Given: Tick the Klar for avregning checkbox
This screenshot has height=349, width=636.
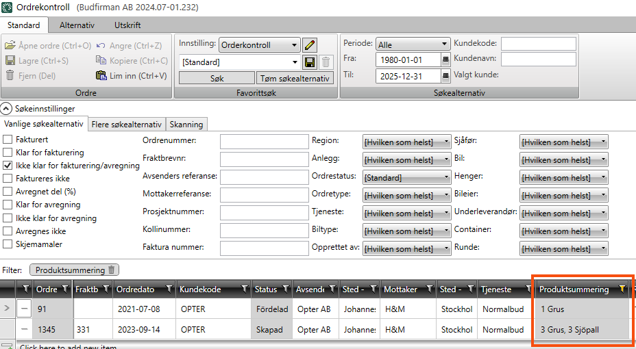Looking at the screenshot, I should (x=8, y=205).
